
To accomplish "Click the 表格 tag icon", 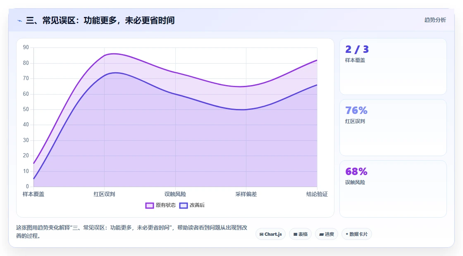I will click(295, 235).
